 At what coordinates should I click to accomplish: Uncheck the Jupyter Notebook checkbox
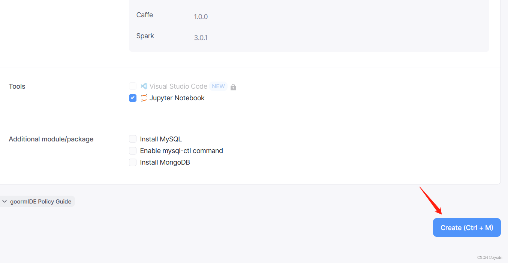tap(133, 98)
